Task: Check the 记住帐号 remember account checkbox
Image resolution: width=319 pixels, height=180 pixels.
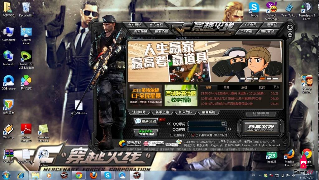Action: tap(172, 135)
